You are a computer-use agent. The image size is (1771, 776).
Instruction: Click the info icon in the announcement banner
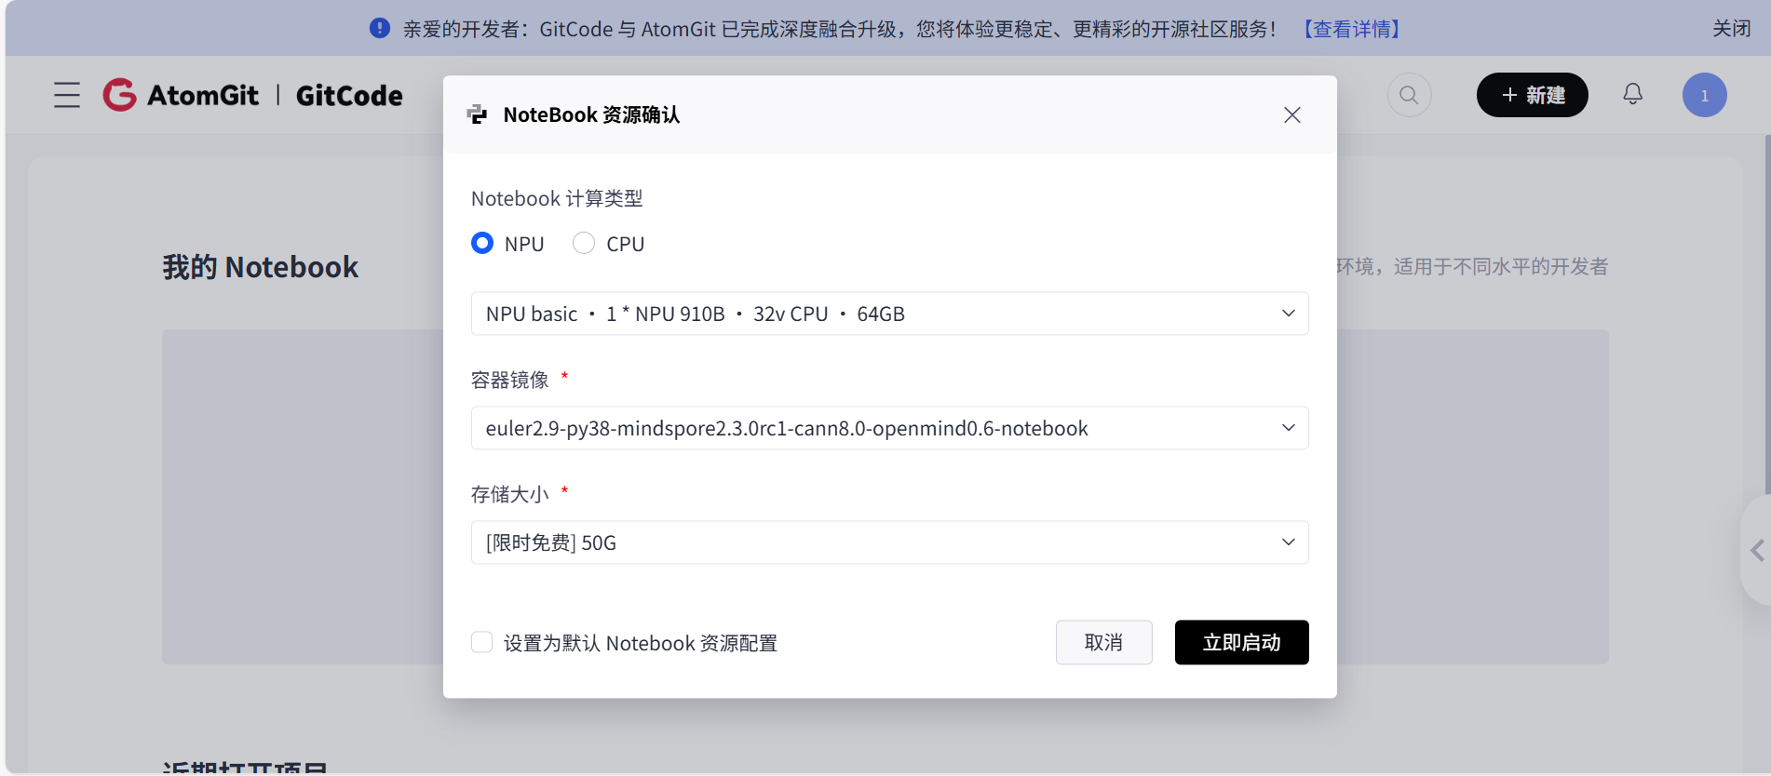tap(380, 28)
